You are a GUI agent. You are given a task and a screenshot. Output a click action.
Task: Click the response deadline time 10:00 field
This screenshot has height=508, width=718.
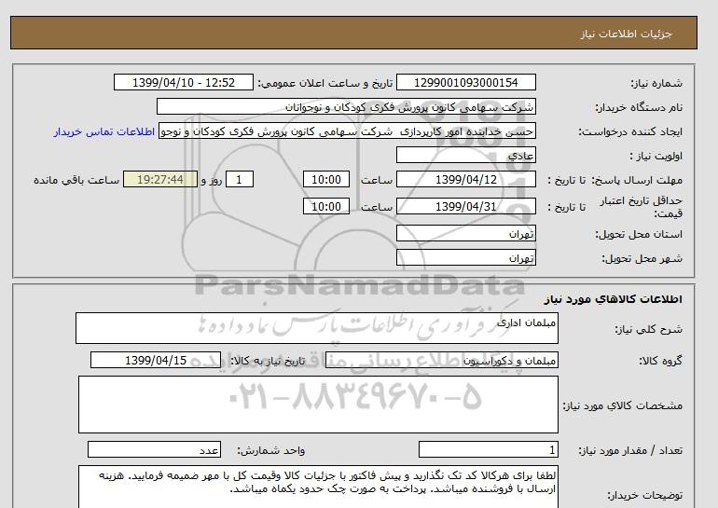(326, 179)
